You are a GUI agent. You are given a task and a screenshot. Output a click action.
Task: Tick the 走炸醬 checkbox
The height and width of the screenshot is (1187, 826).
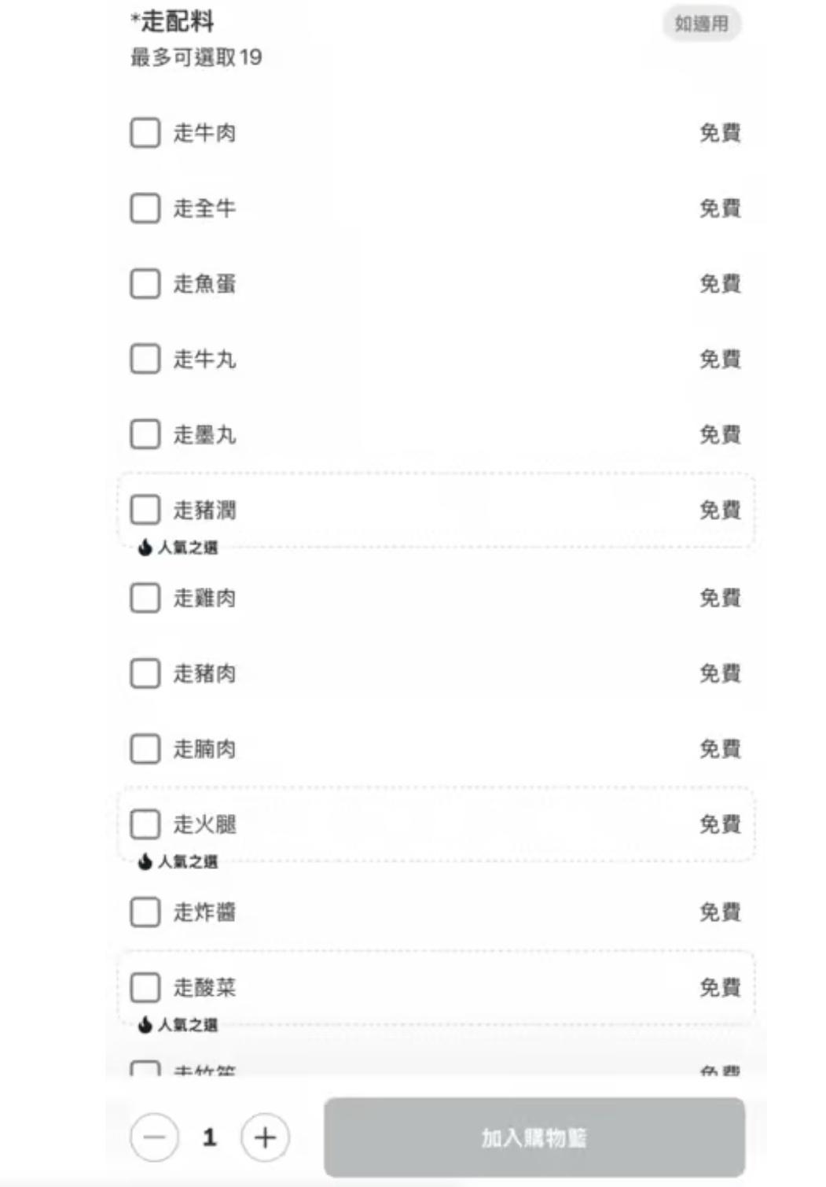(145, 912)
